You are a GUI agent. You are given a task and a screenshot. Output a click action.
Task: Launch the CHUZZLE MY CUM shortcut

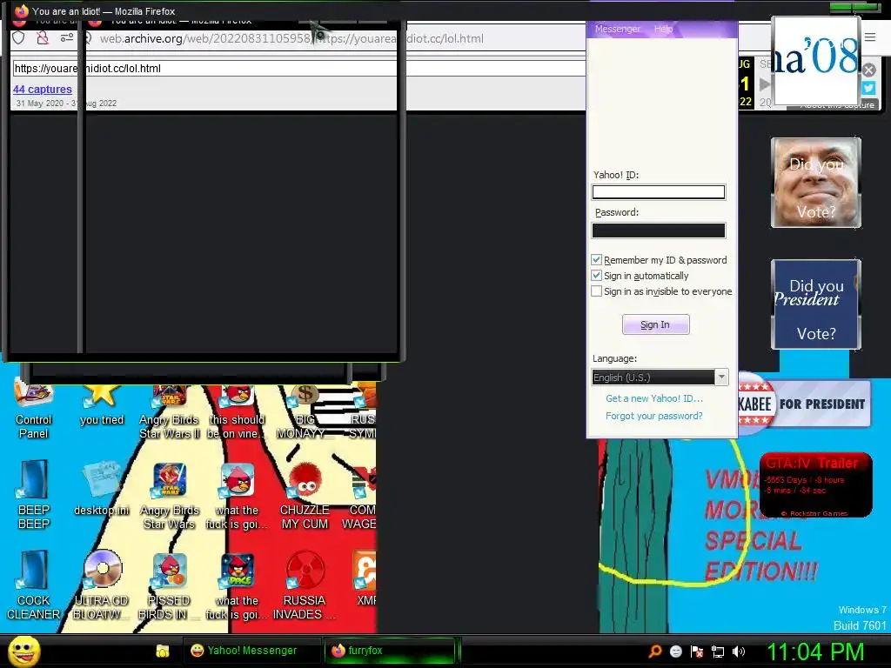point(305,495)
